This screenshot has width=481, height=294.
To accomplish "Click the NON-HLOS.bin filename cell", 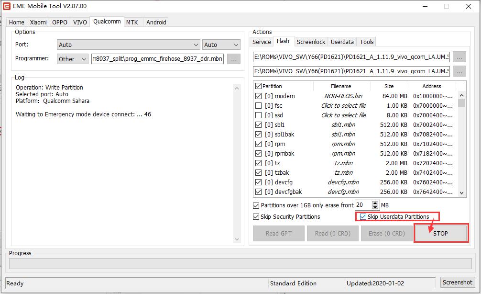I will pyautogui.click(x=343, y=96).
